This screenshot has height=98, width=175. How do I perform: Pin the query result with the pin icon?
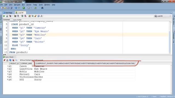(4, 60)
